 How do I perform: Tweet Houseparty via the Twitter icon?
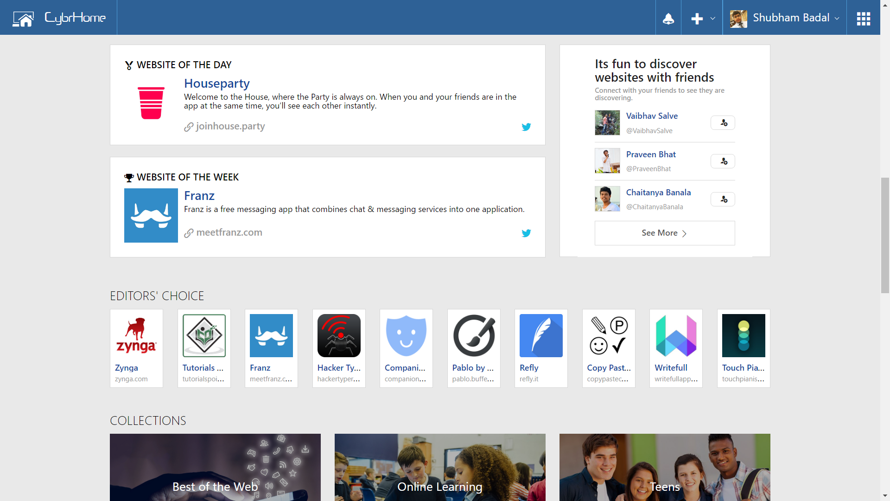tap(526, 127)
